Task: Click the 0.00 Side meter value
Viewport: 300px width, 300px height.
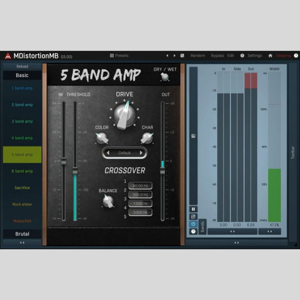Action: tap(237, 225)
